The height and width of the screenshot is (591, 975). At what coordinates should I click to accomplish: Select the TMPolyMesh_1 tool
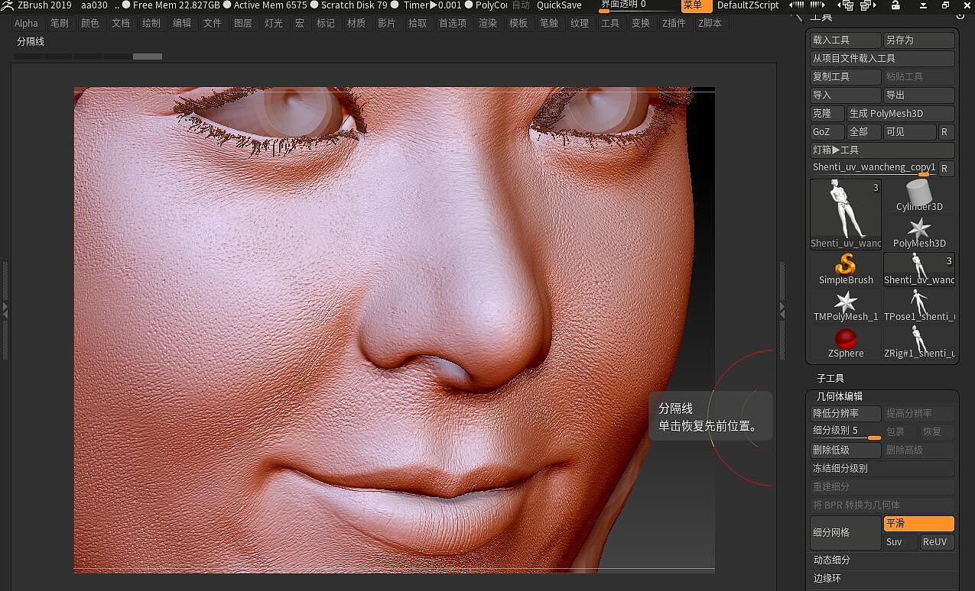coord(846,306)
